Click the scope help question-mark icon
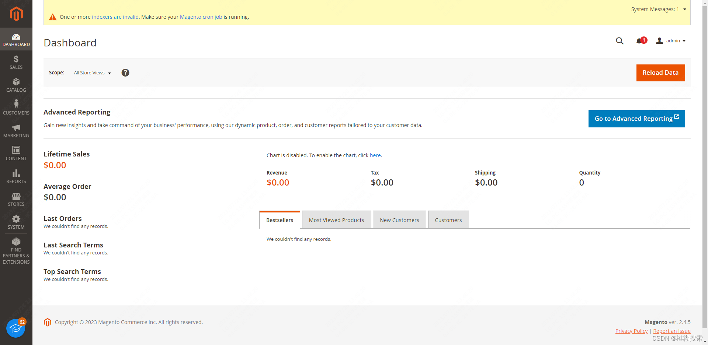The image size is (708, 345). [x=125, y=73]
